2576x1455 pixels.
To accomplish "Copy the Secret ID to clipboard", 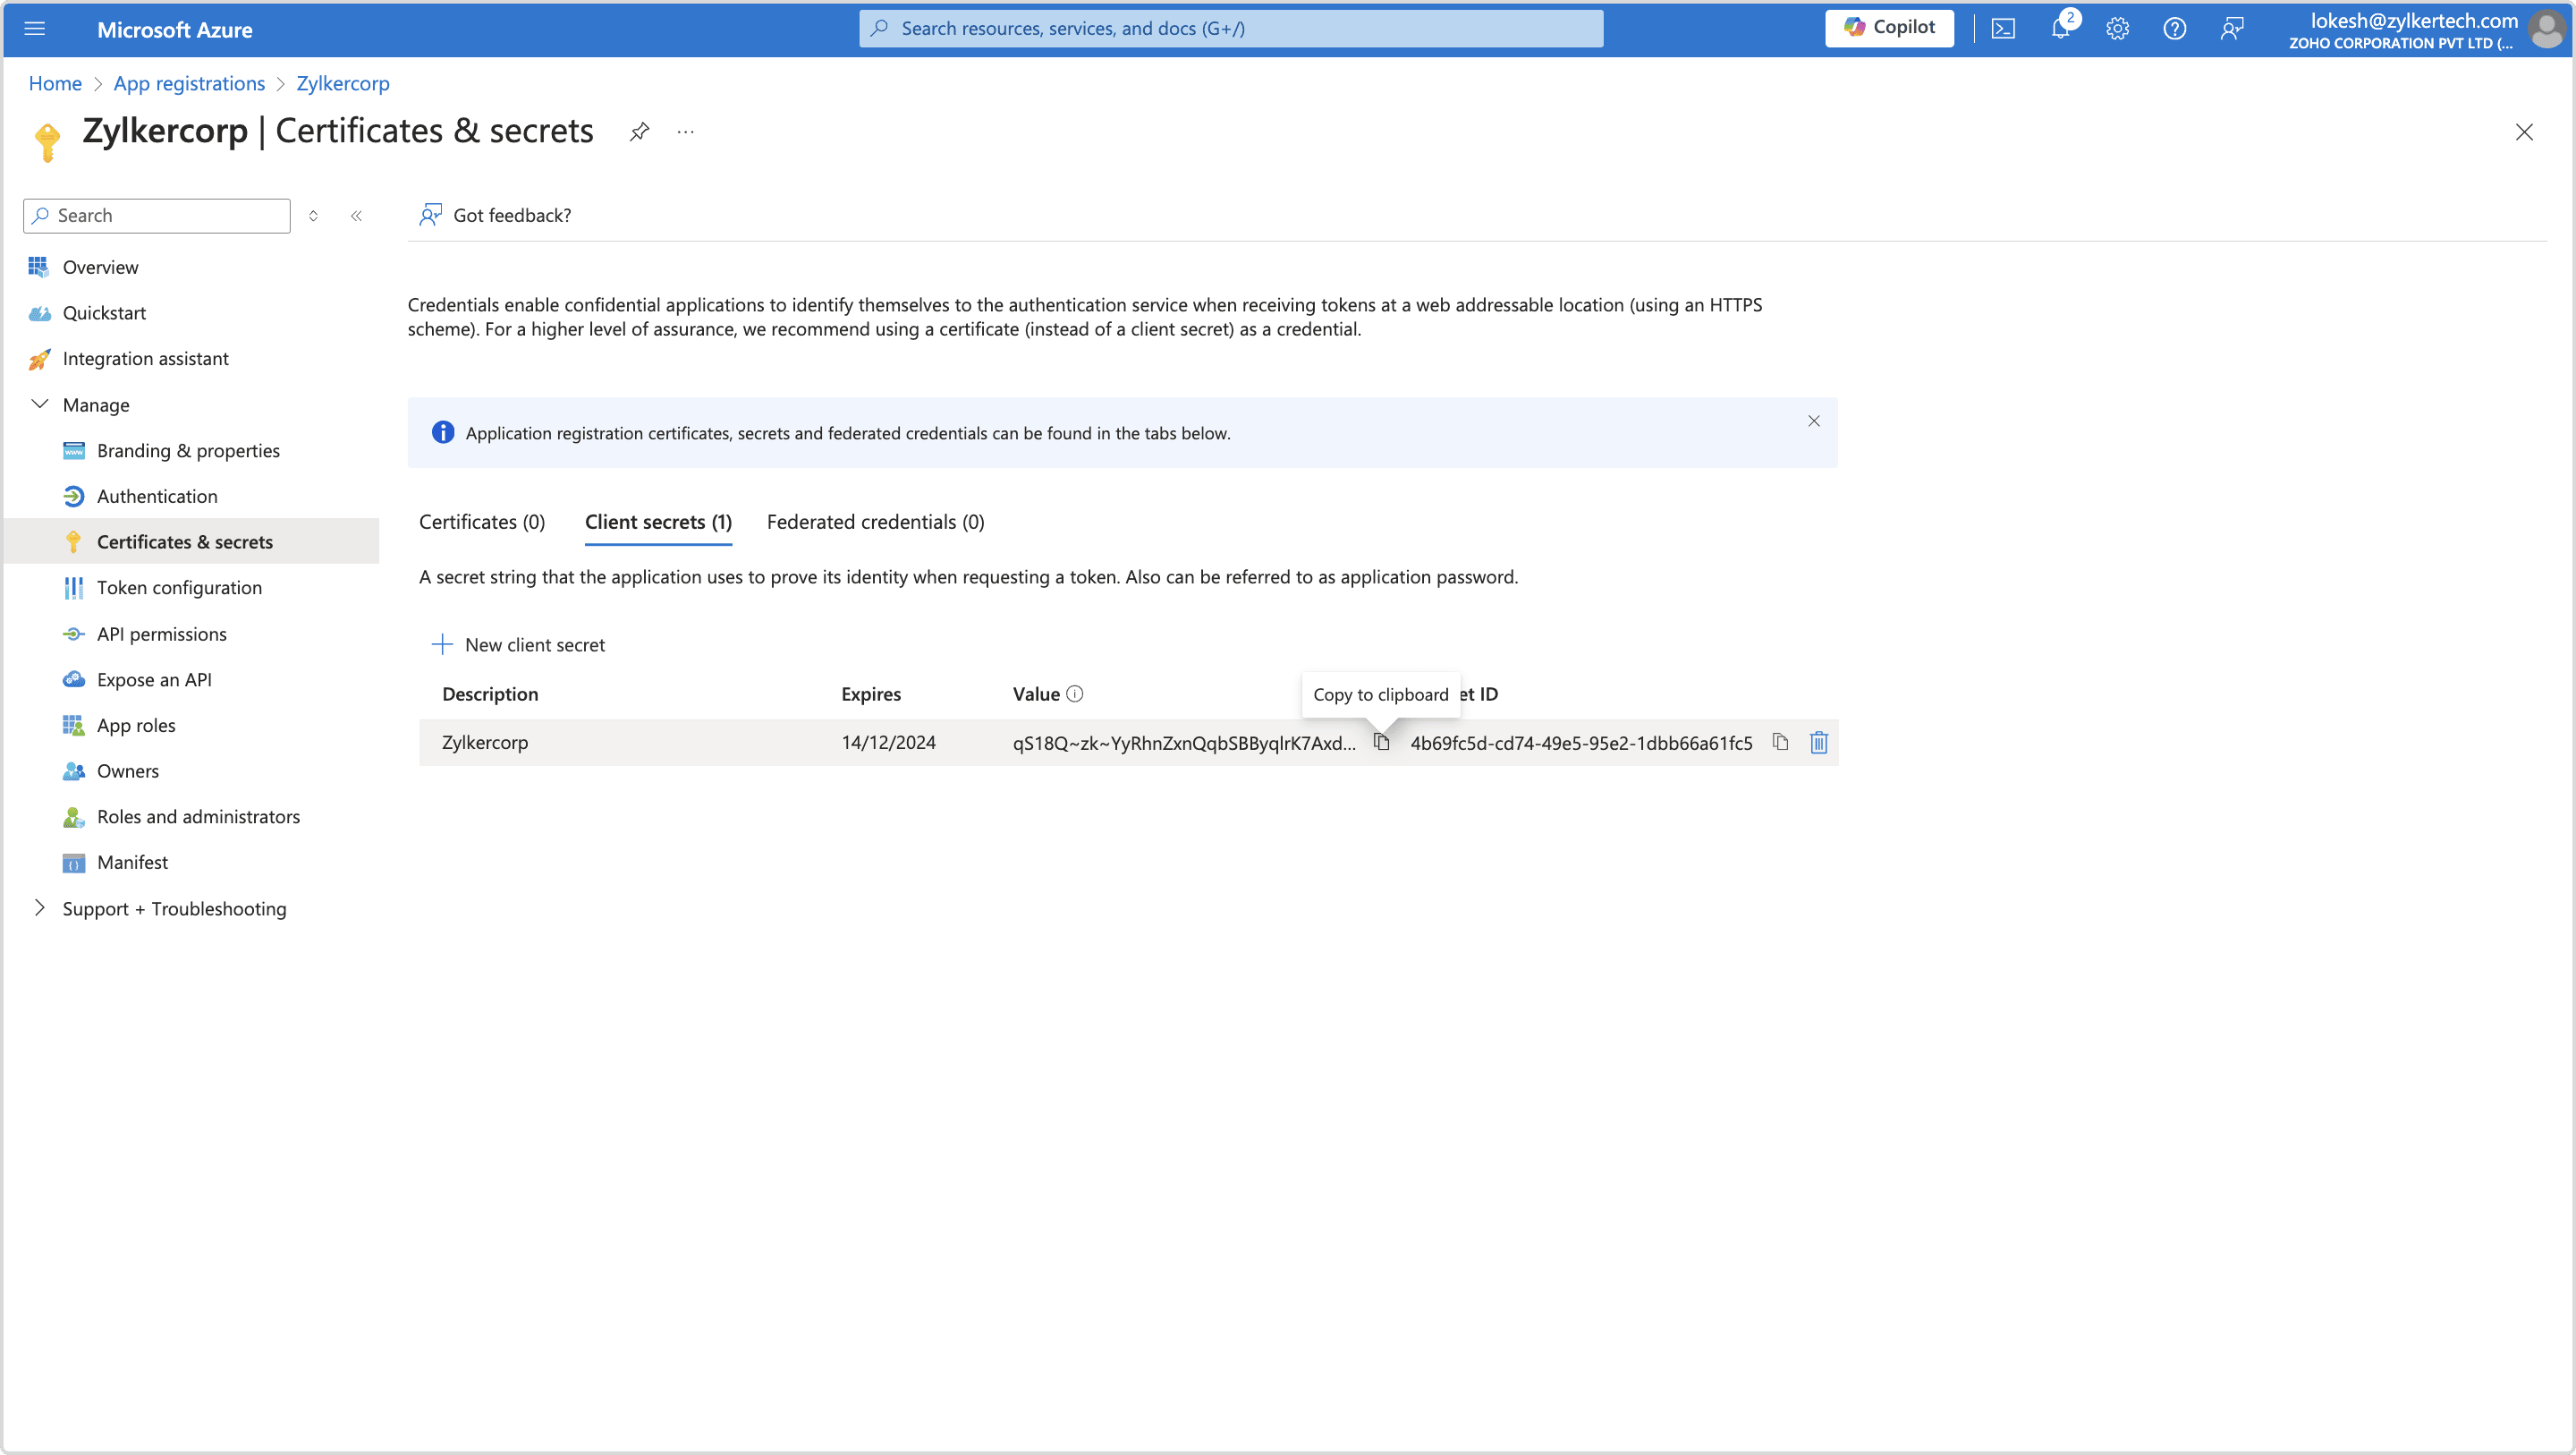I will [1780, 742].
